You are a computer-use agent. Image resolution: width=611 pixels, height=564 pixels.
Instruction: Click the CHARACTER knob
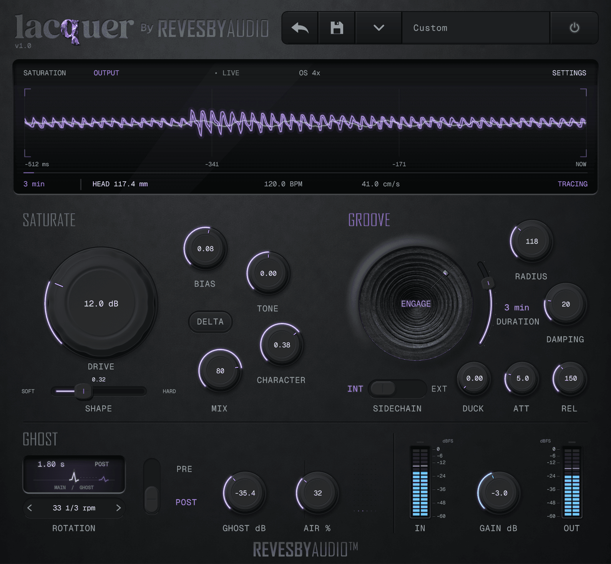coord(282,345)
